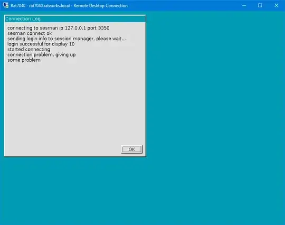The height and width of the screenshot is (225, 285).
Task: Select the 'connection problem, giving up' line
Action: (42, 55)
